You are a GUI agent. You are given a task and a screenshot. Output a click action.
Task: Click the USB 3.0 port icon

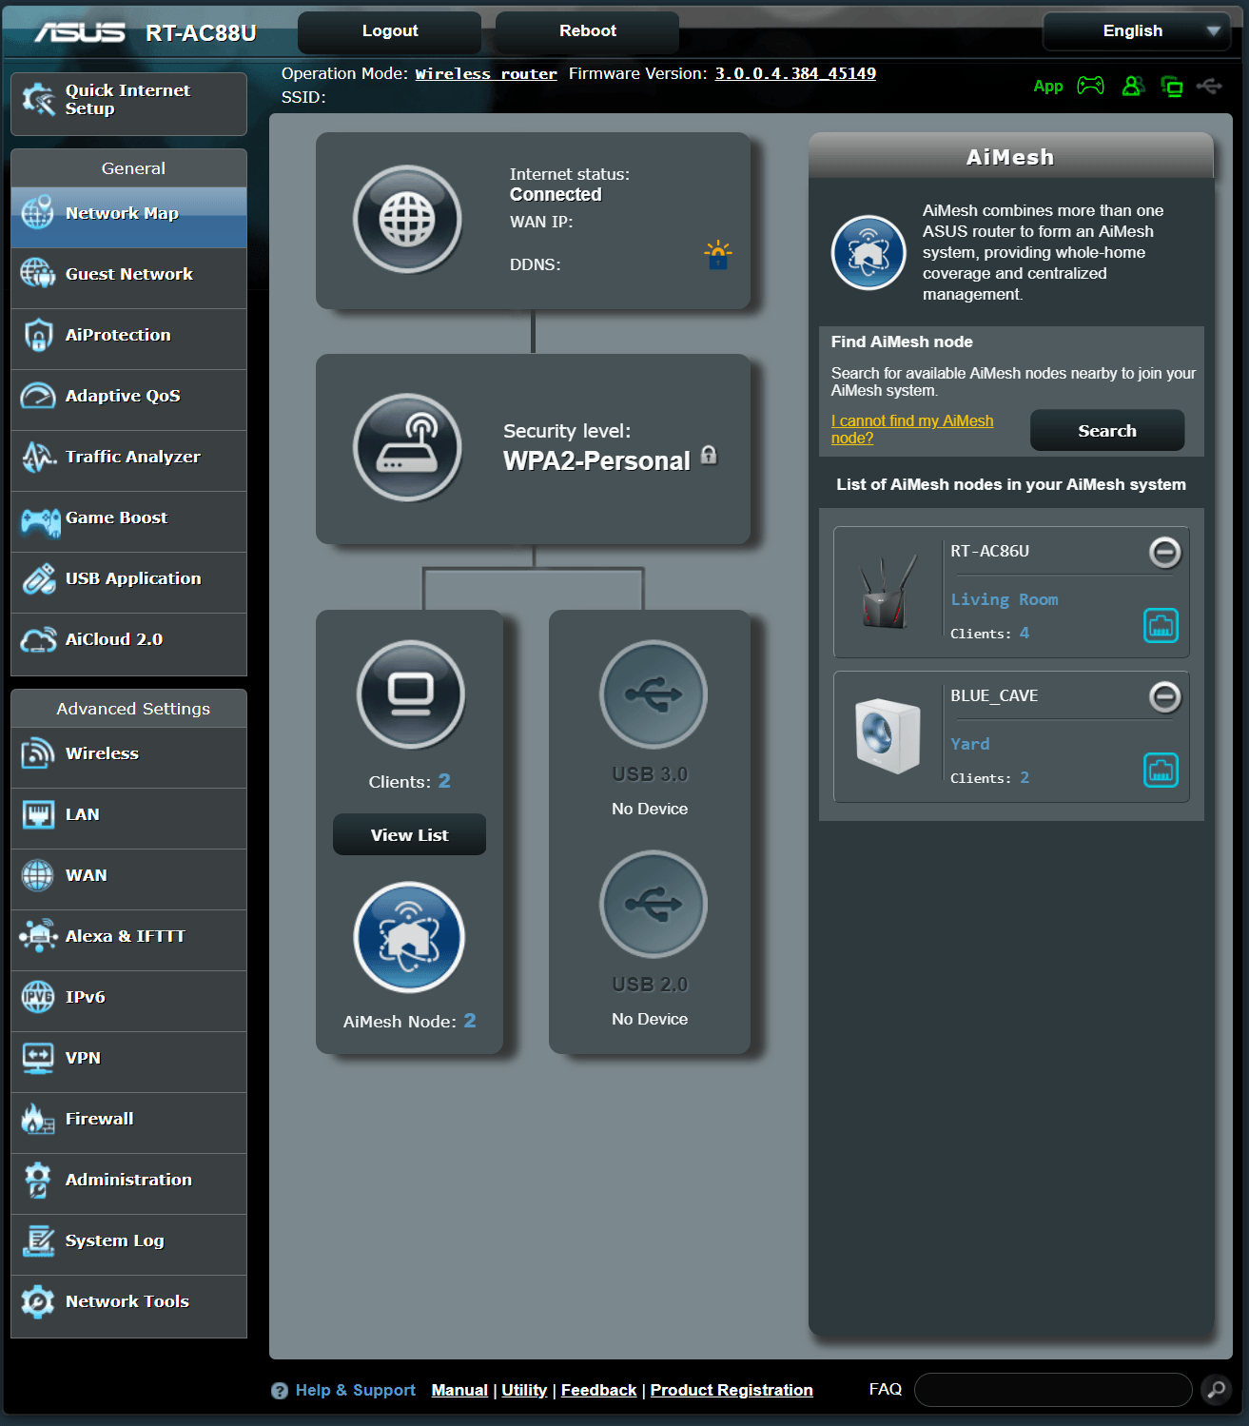tap(654, 694)
